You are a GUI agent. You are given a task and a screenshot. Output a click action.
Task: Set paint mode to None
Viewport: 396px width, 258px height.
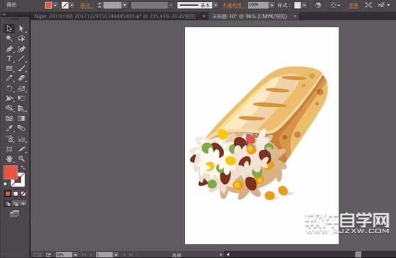pyautogui.click(x=23, y=193)
